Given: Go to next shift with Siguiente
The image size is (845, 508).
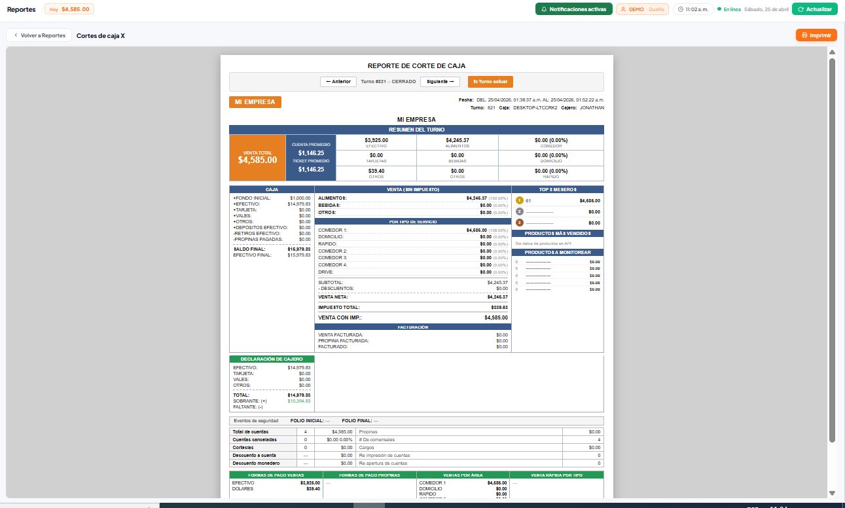Looking at the screenshot, I should point(440,82).
